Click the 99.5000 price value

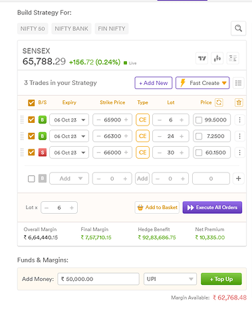[215, 120]
